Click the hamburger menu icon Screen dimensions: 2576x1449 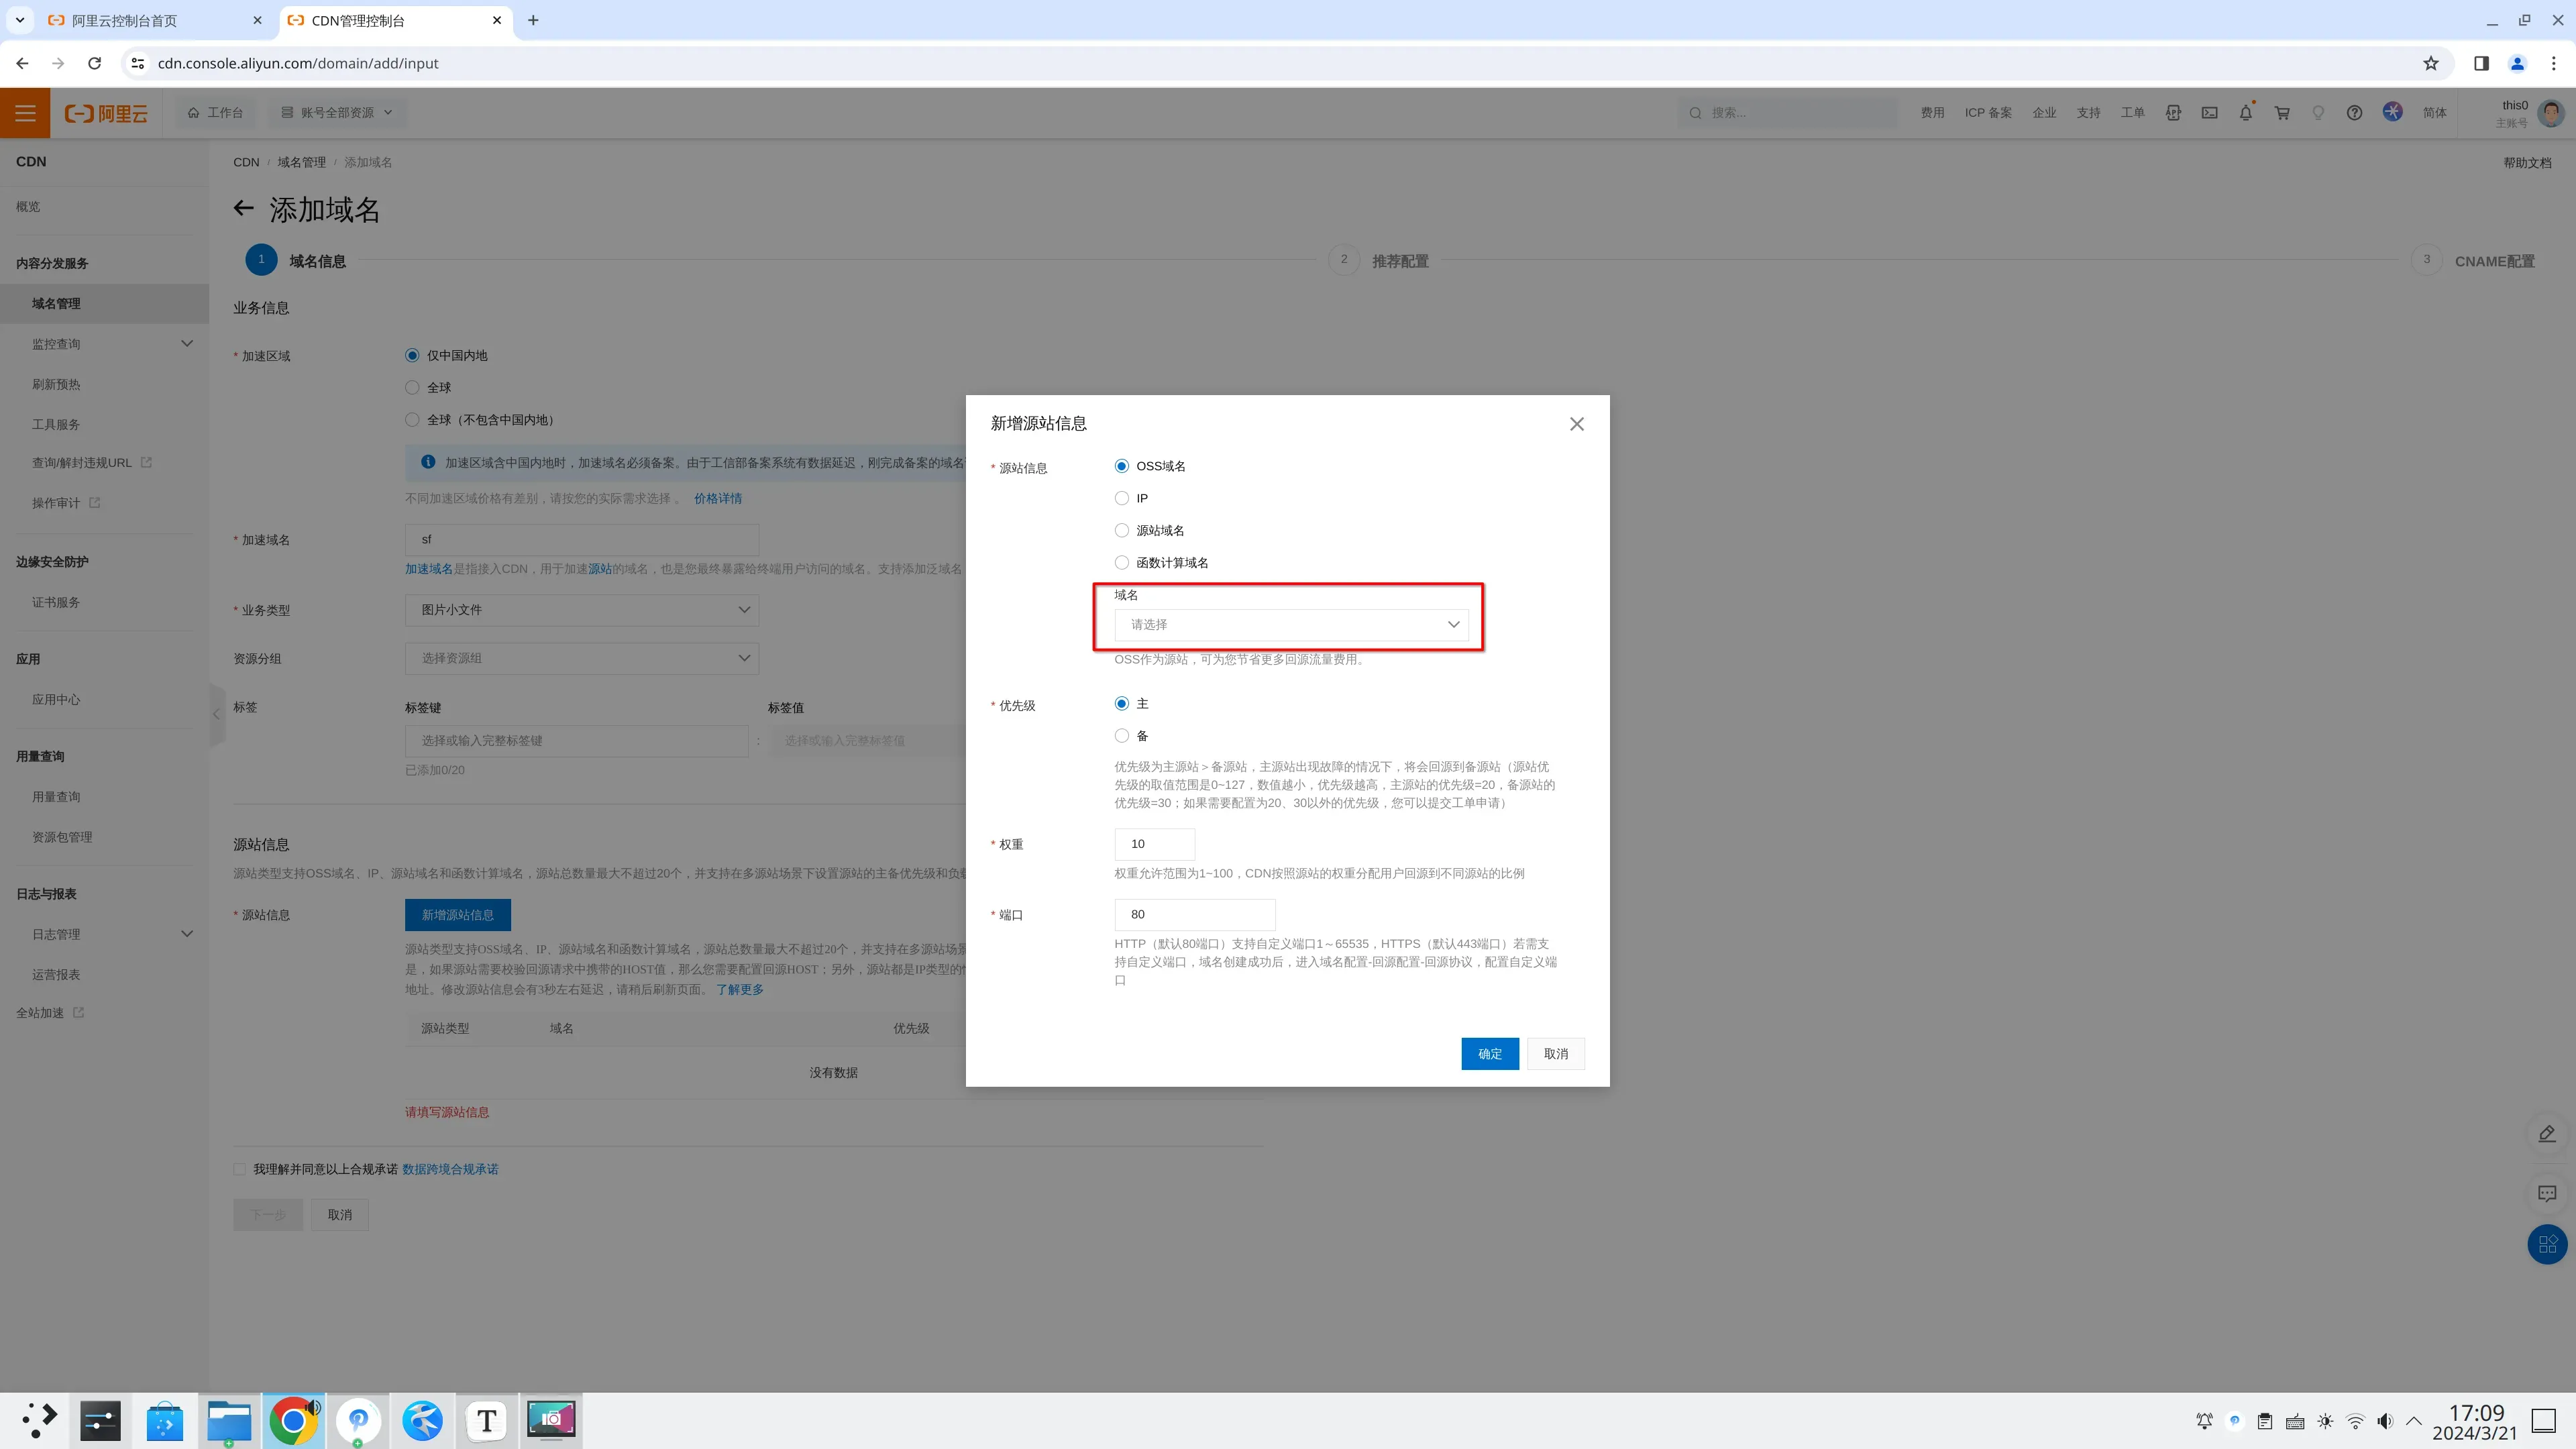tap(25, 113)
